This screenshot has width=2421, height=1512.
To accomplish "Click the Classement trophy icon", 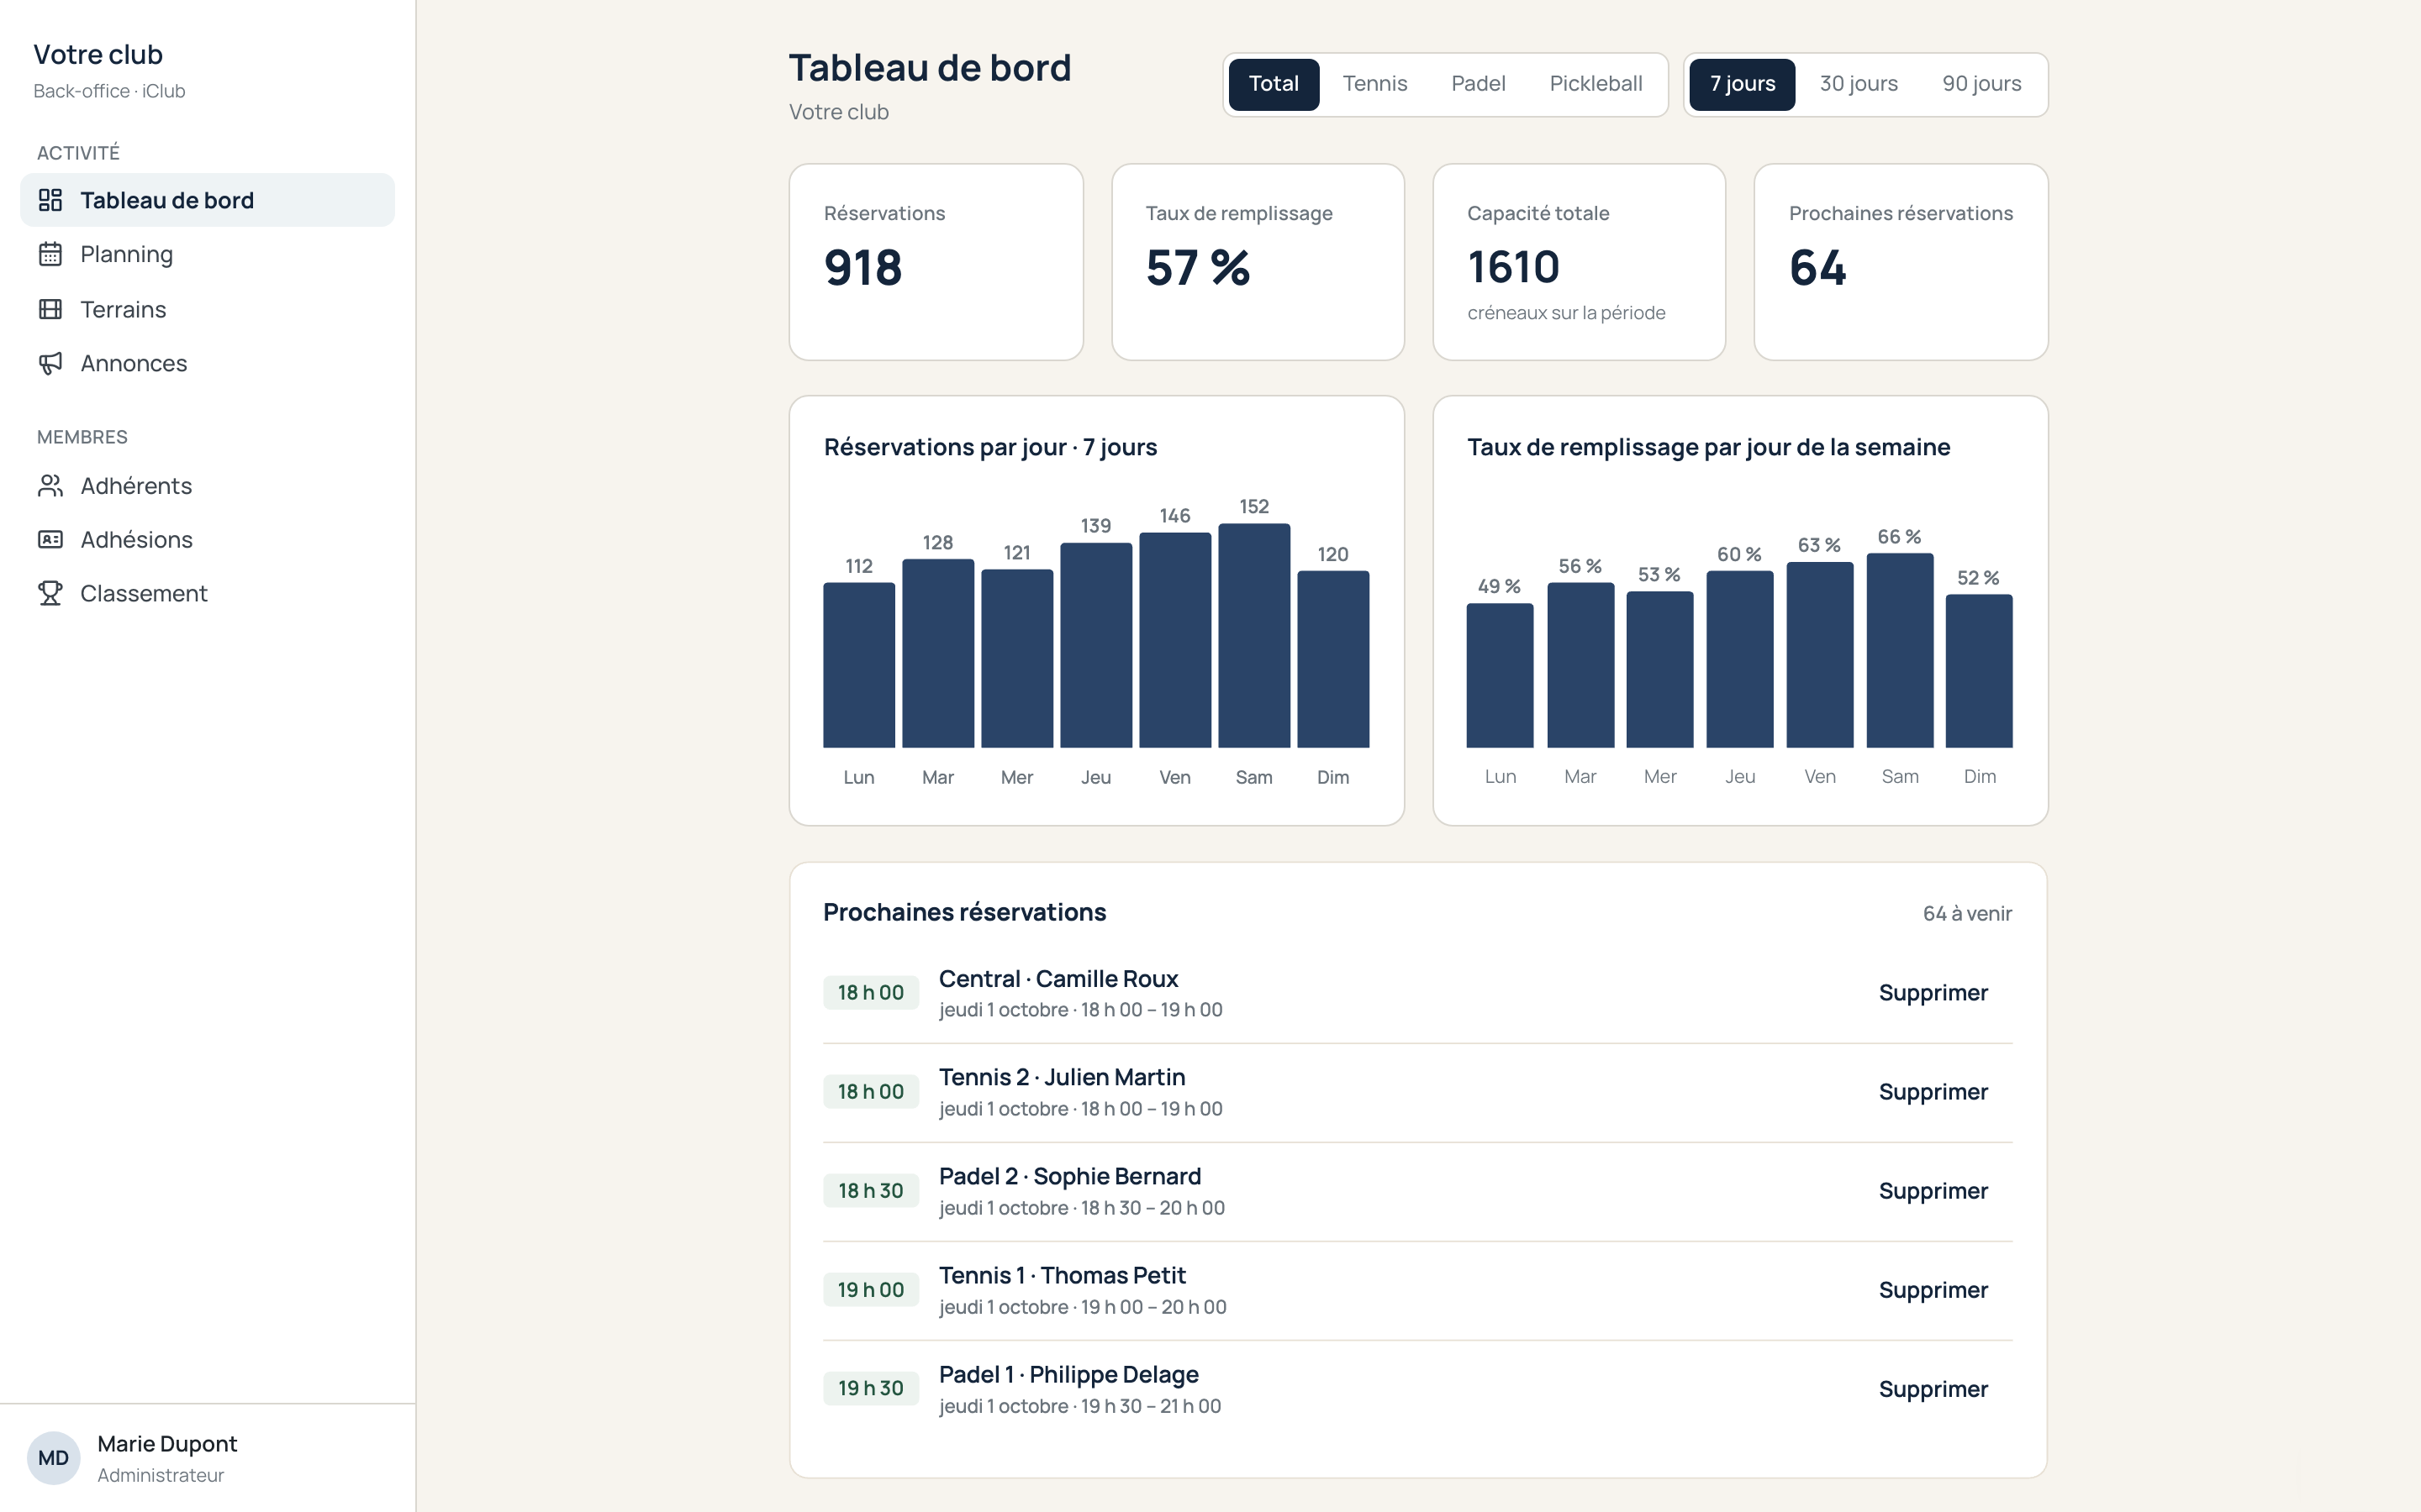I will point(50,593).
